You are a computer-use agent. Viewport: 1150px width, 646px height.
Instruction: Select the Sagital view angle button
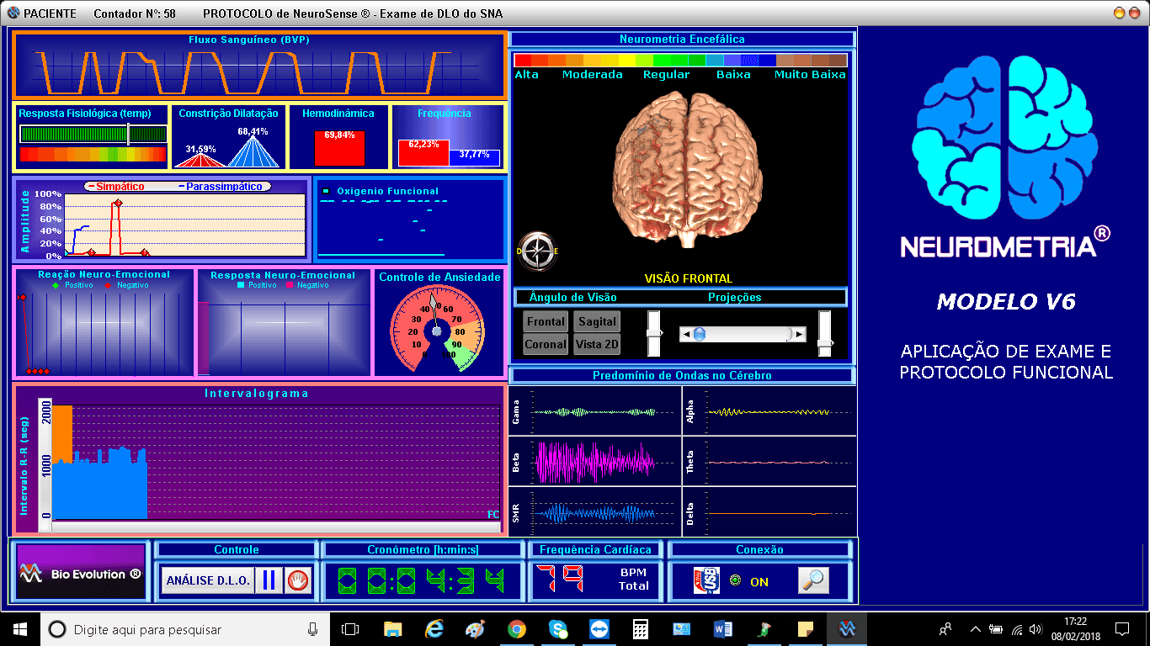597,321
